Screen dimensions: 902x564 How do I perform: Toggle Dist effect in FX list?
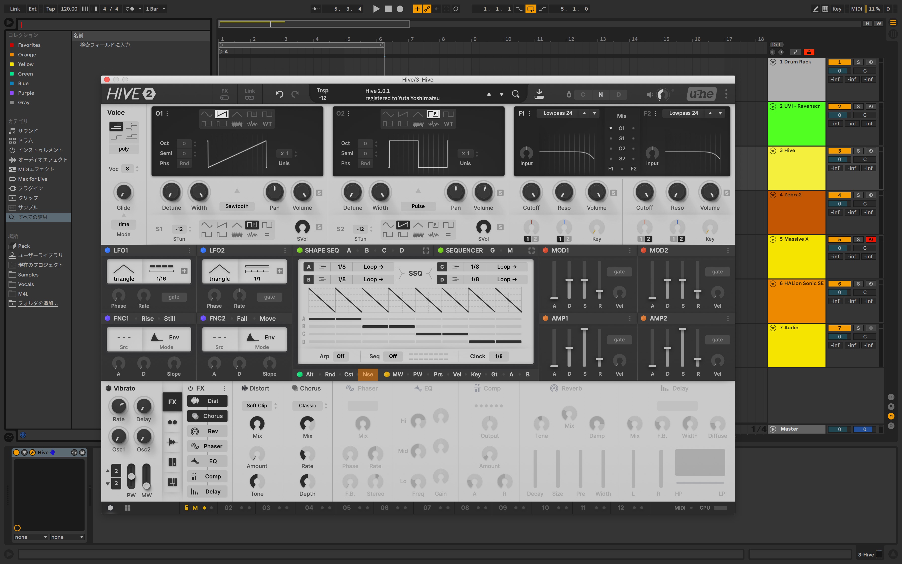[x=207, y=401]
